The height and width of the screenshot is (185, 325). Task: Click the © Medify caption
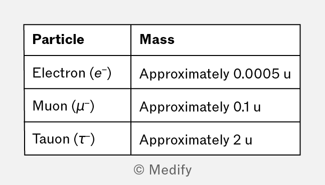click(162, 170)
